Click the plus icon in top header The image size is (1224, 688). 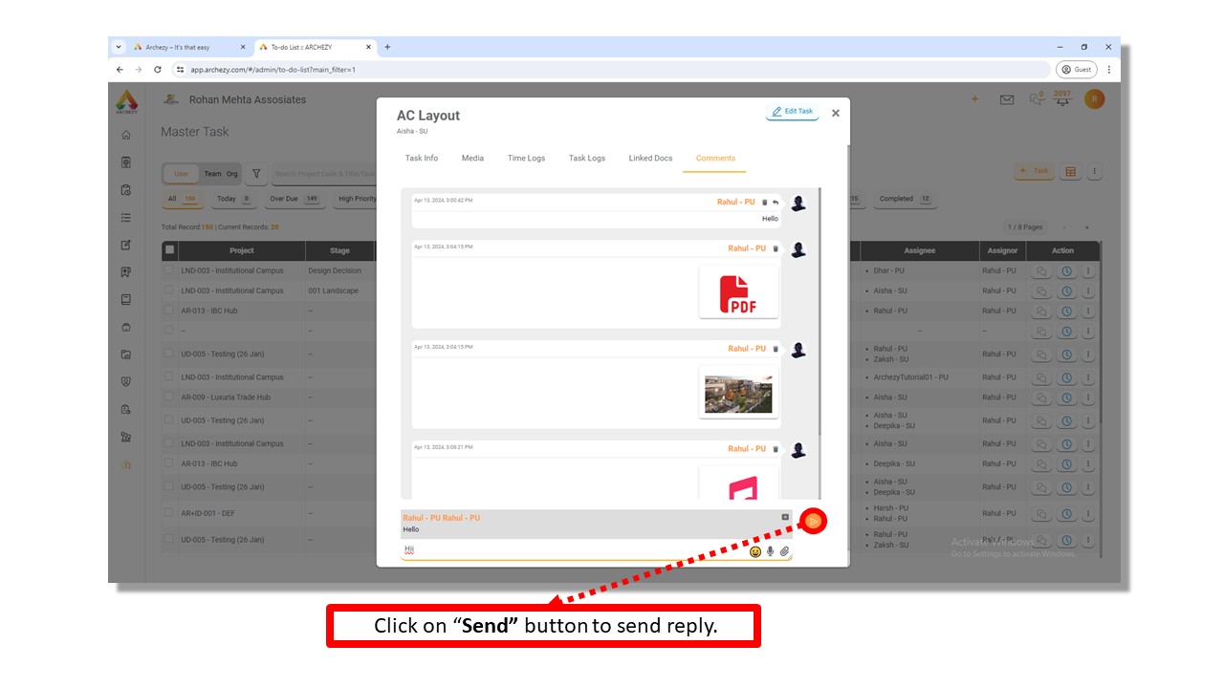[x=974, y=99]
